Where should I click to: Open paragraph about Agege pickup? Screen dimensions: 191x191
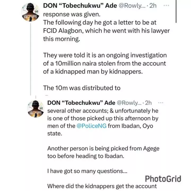[103, 152]
